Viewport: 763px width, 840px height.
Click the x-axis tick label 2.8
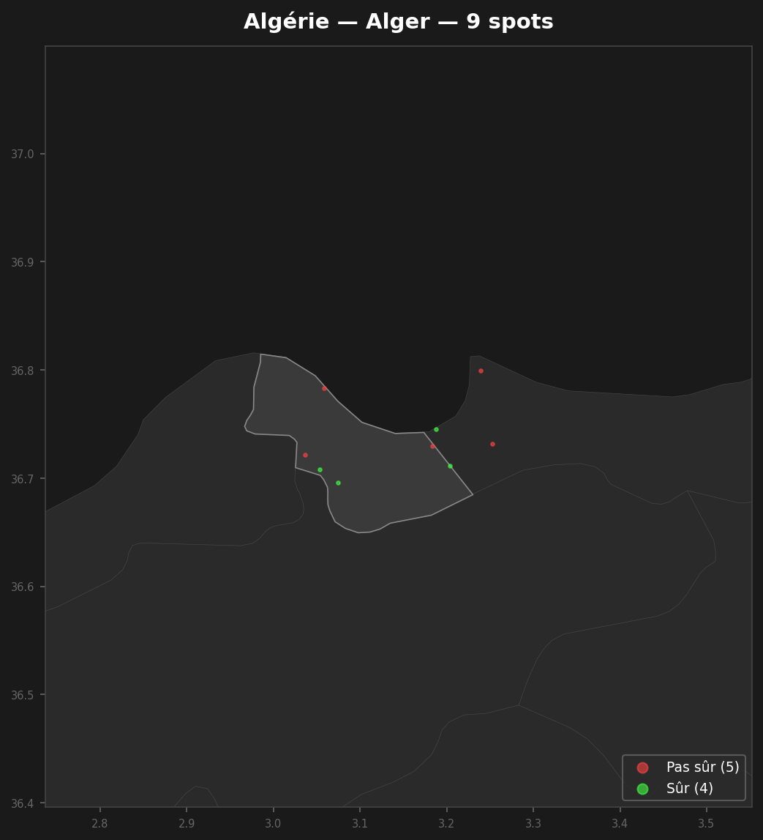point(99,823)
